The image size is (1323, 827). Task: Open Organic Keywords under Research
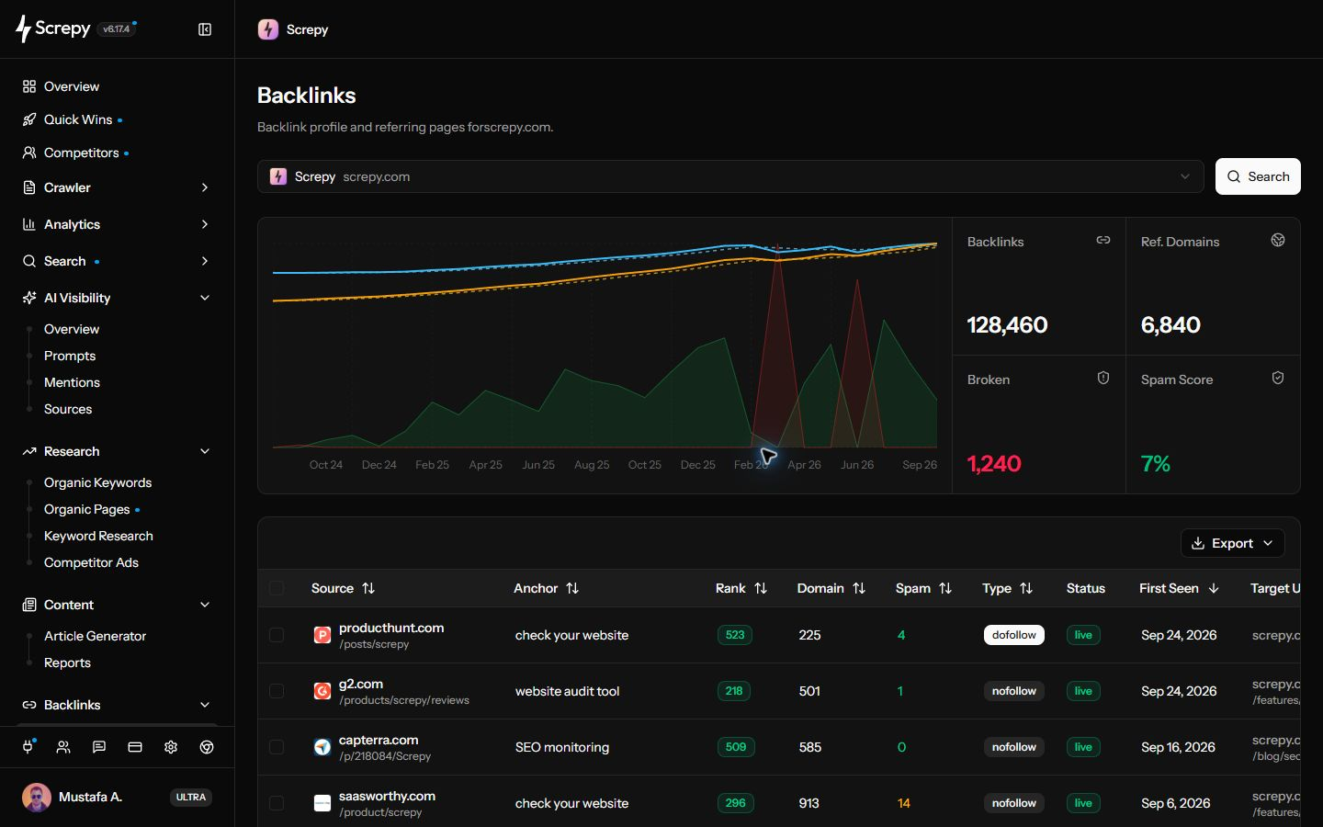click(x=97, y=482)
